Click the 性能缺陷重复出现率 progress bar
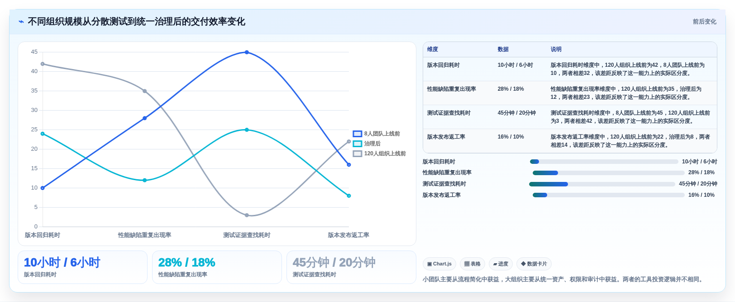Viewport: 735px width, 302px height. click(x=609, y=173)
